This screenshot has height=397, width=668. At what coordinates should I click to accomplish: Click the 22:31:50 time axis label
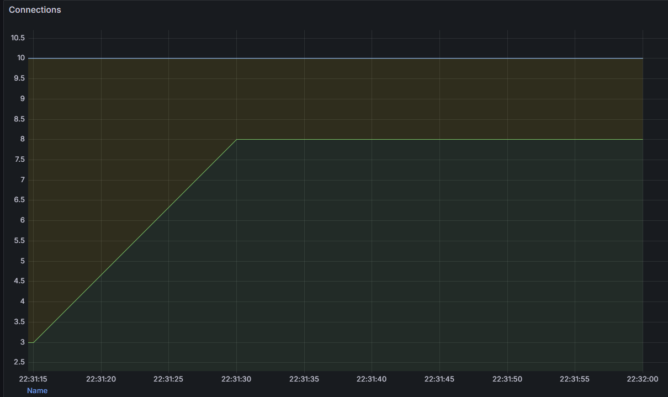pyautogui.click(x=507, y=379)
